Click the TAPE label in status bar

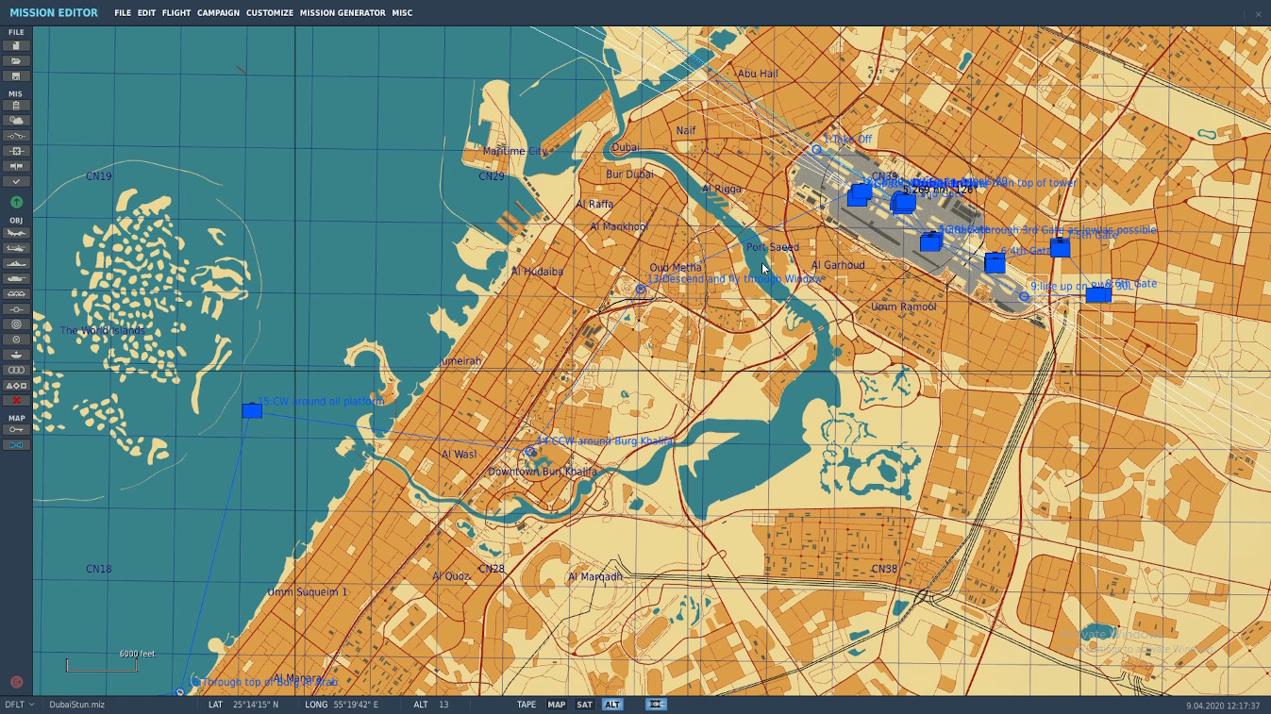(x=527, y=705)
